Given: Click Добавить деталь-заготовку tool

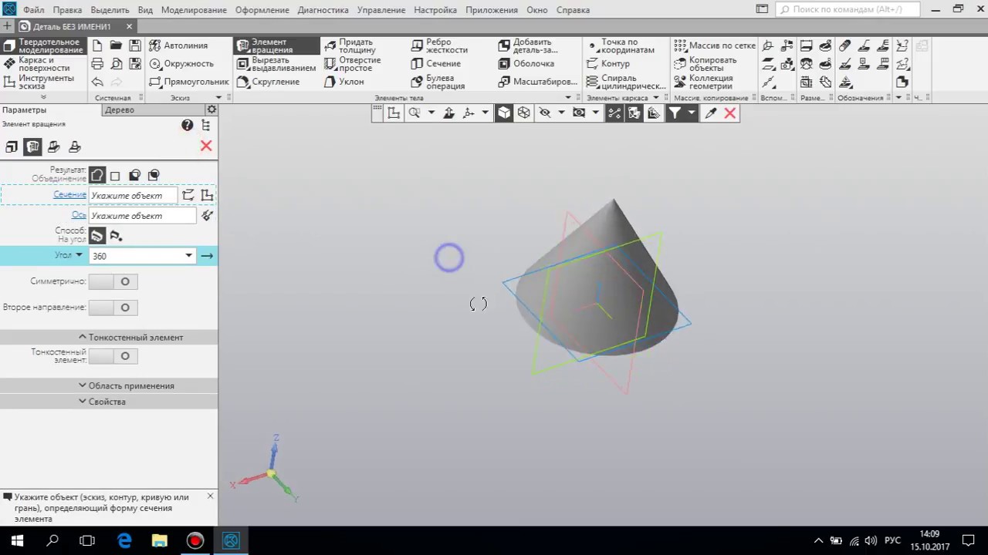Looking at the screenshot, I should click(x=528, y=45).
